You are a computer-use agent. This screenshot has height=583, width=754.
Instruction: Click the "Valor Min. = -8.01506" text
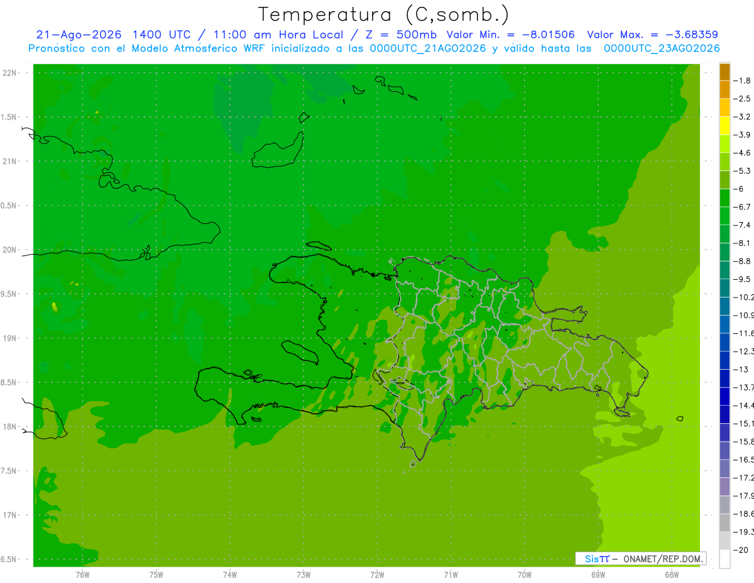click(510, 35)
